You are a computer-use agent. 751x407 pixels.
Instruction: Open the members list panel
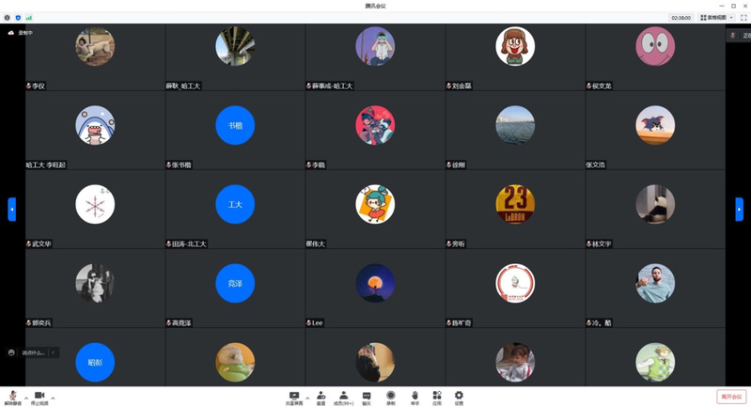pos(344,396)
